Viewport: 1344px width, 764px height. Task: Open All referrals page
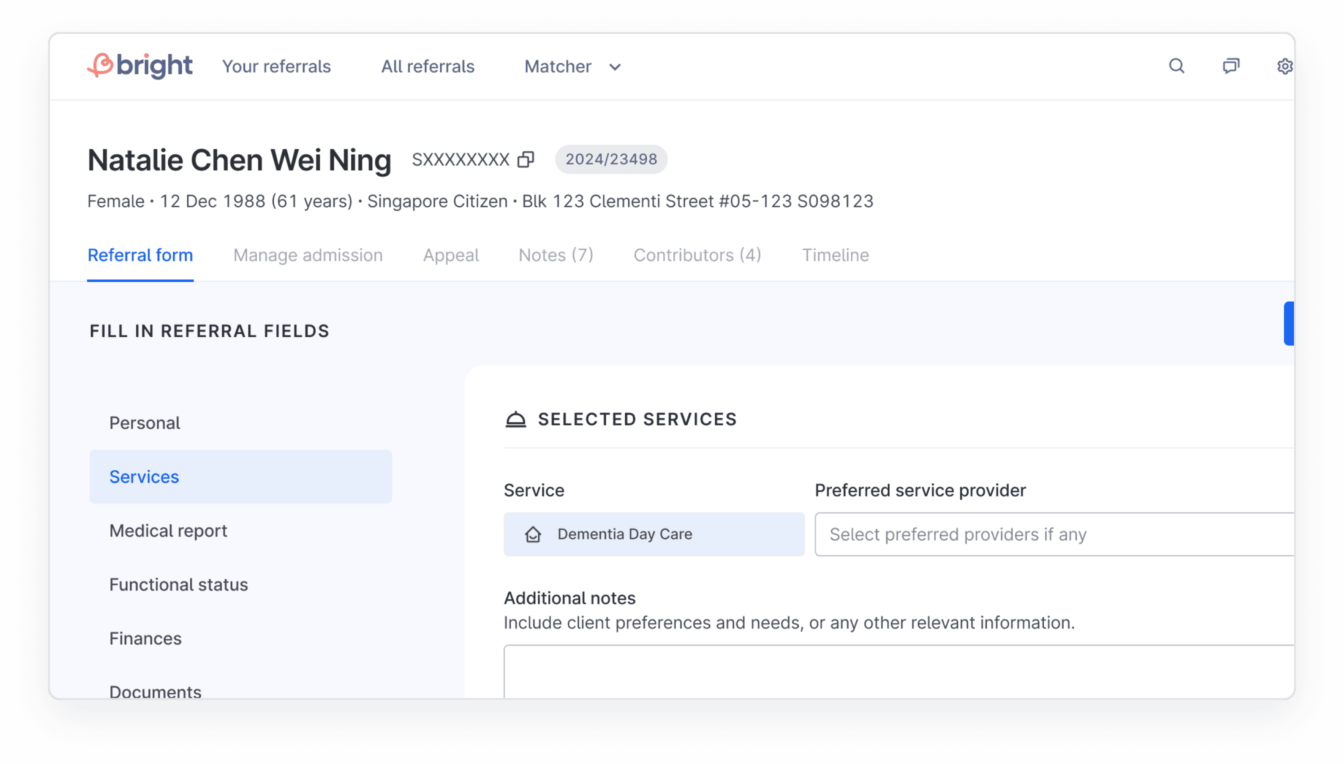[427, 66]
